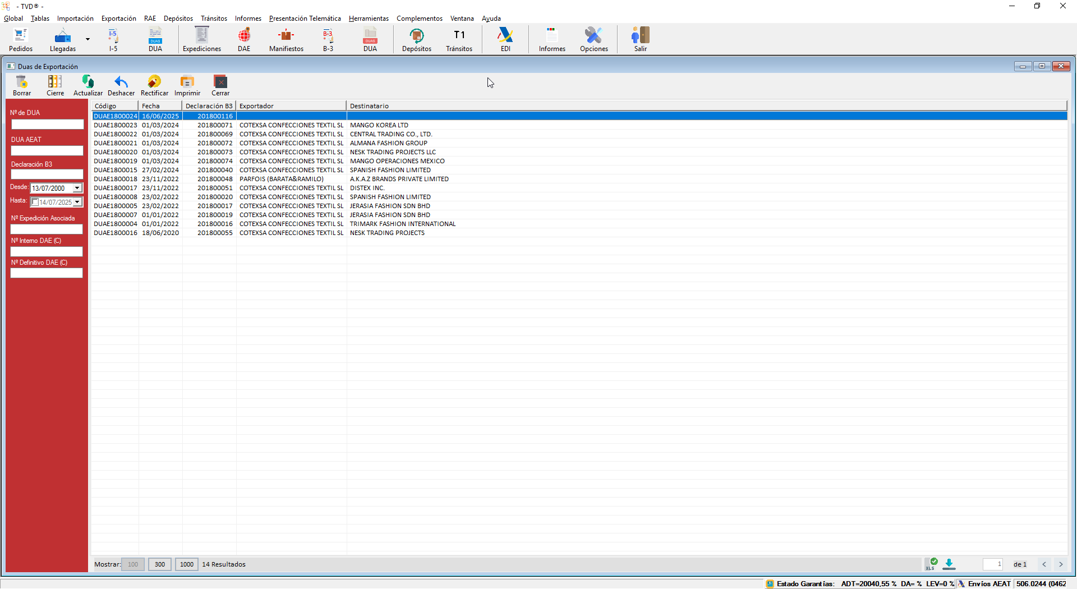
Task: Export results with the XLS icon
Action: [931, 564]
